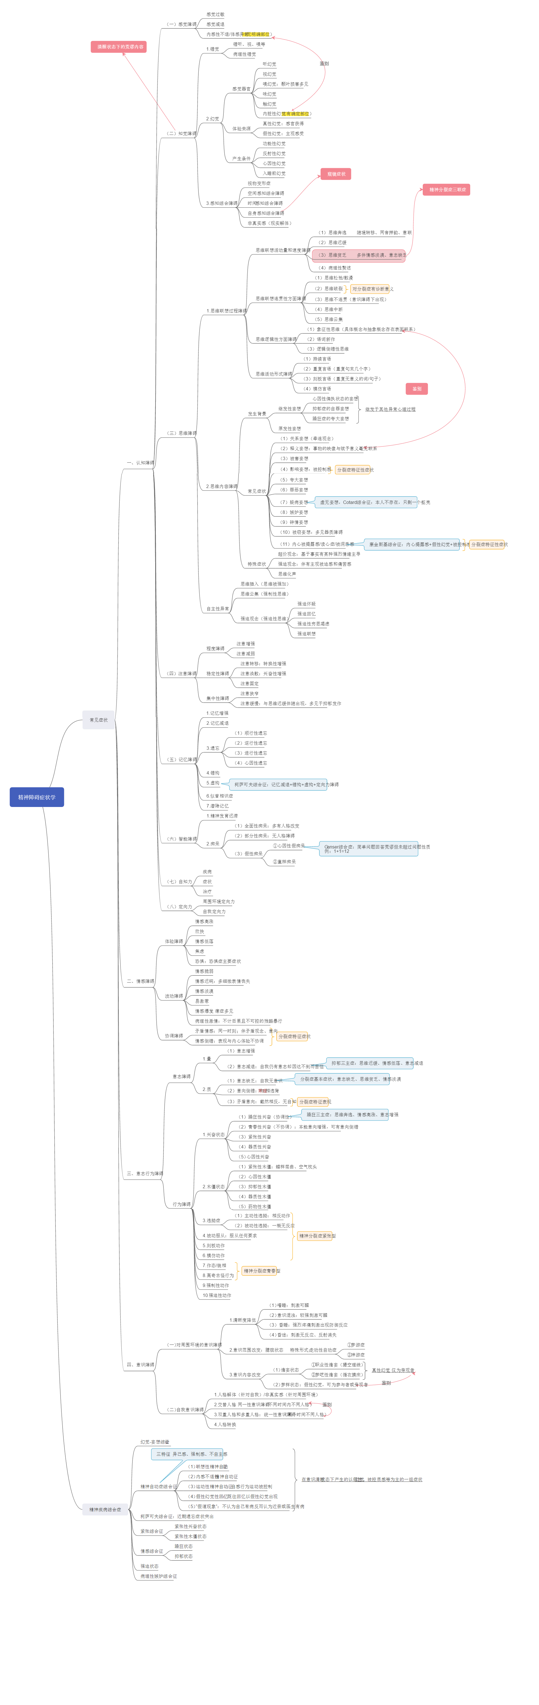This screenshot has height=1705, width=539.
Task: Select the 对分裂症有诊断意义 note box
Action: coord(371,289)
